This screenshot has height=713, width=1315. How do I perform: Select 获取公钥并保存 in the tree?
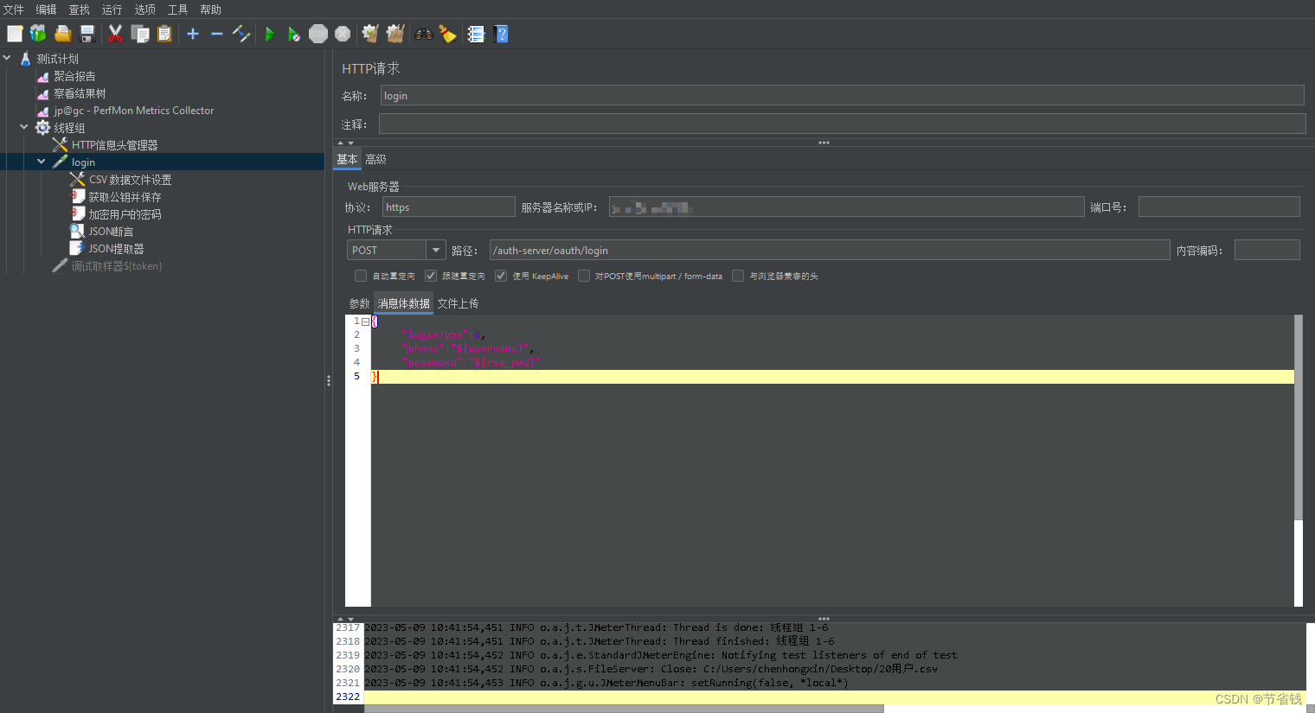coord(125,197)
